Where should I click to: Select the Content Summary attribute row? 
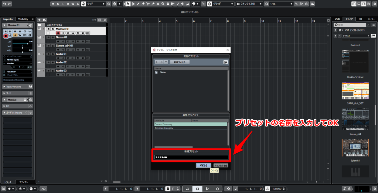pyautogui.click(x=191, y=124)
